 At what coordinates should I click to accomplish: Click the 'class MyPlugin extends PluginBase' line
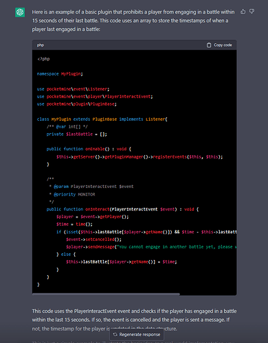(x=102, y=119)
